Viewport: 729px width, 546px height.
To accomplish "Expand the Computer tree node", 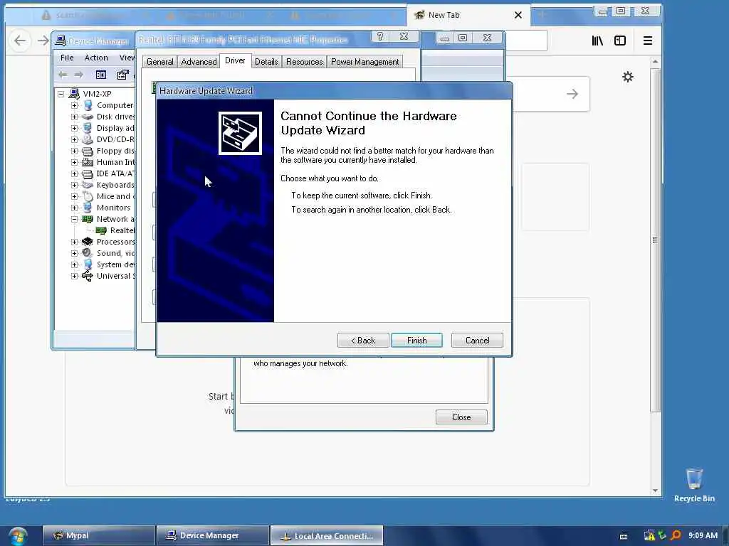I will (x=74, y=105).
